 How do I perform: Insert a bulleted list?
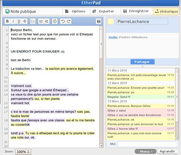click(33, 21)
